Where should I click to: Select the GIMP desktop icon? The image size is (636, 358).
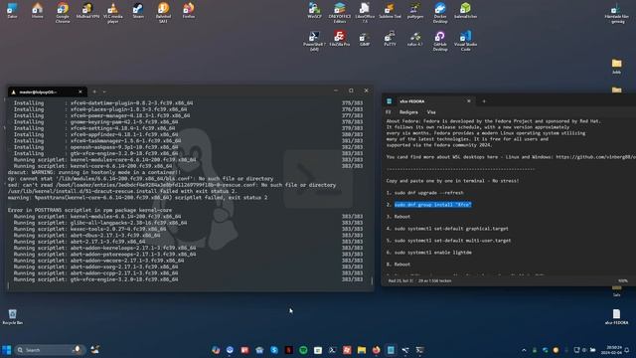[365, 39]
